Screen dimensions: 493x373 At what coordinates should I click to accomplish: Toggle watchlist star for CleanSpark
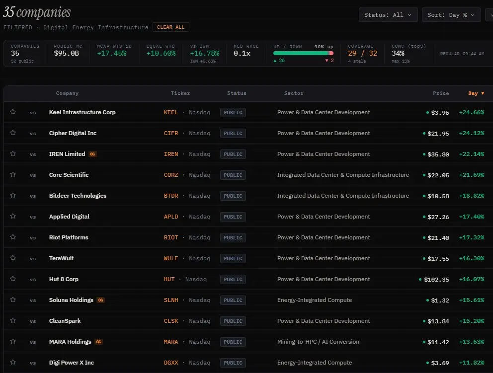(13, 320)
